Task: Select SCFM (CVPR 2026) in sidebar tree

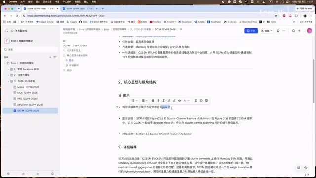Action: pos(31,111)
